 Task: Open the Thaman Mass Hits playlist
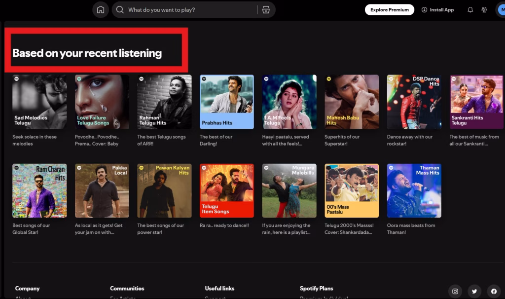click(414, 190)
